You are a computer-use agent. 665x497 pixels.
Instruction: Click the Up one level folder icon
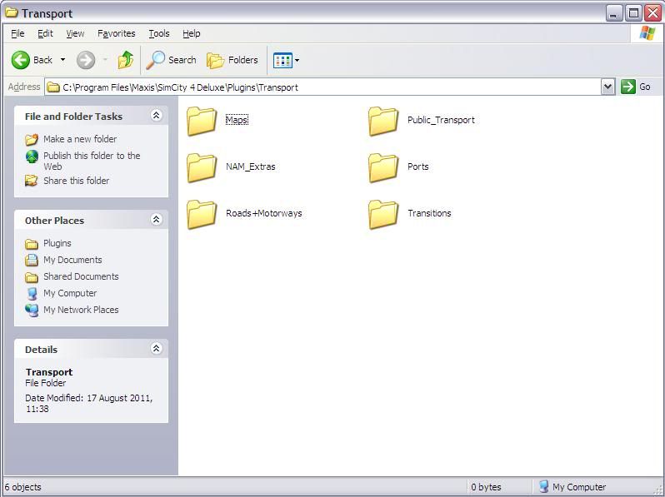[x=126, y=60]
